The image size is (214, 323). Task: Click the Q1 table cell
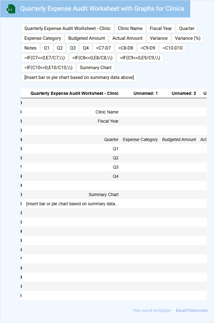[116, 149]
